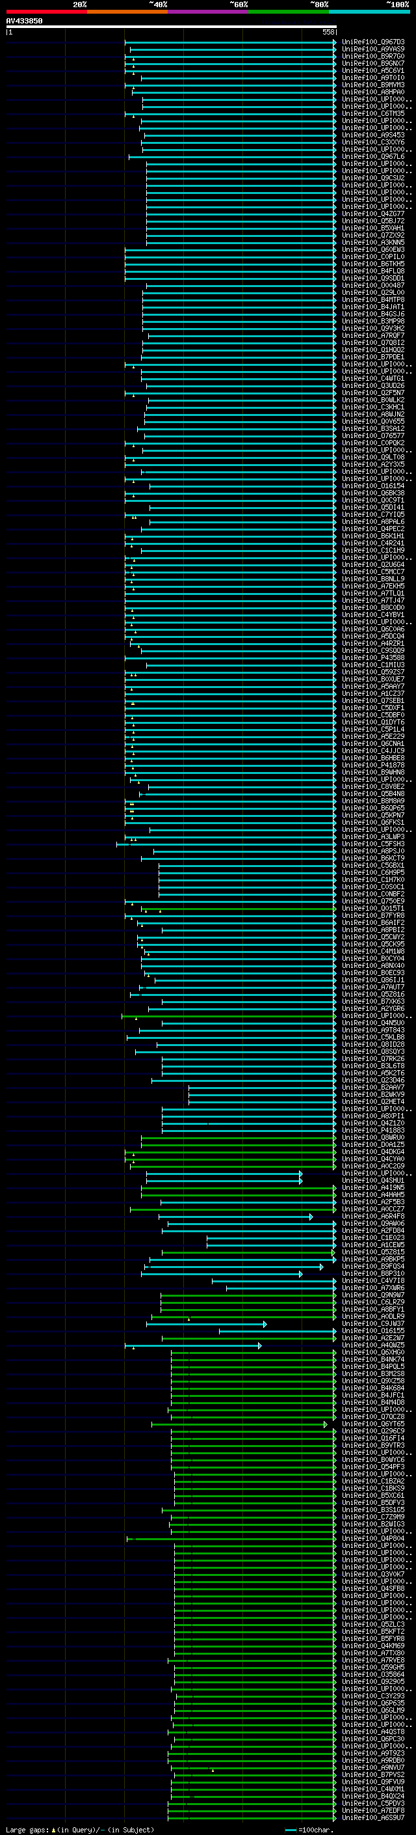Click the UniRef100_Q4DKG4 label
Image resolution: width=416 pixels, height=1835 pixels.
(x=373, y=1151)
